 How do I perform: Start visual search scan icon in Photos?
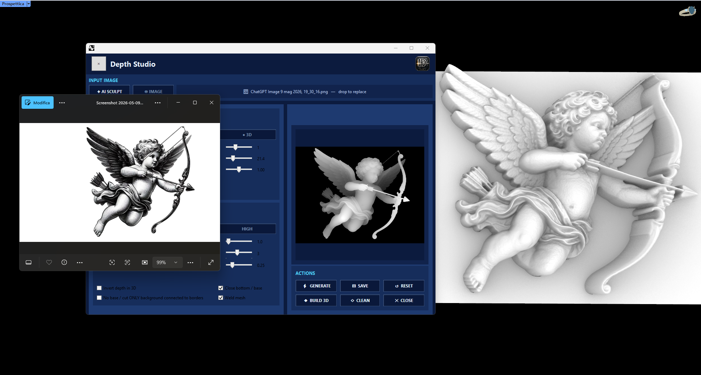tap(112, 262)
